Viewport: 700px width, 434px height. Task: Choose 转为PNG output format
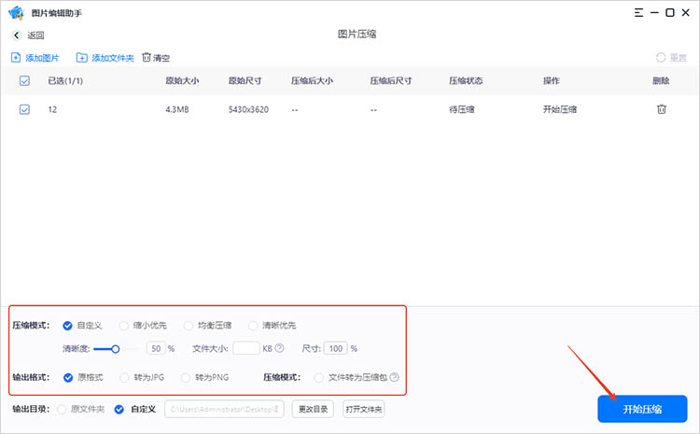coord(186,378)
